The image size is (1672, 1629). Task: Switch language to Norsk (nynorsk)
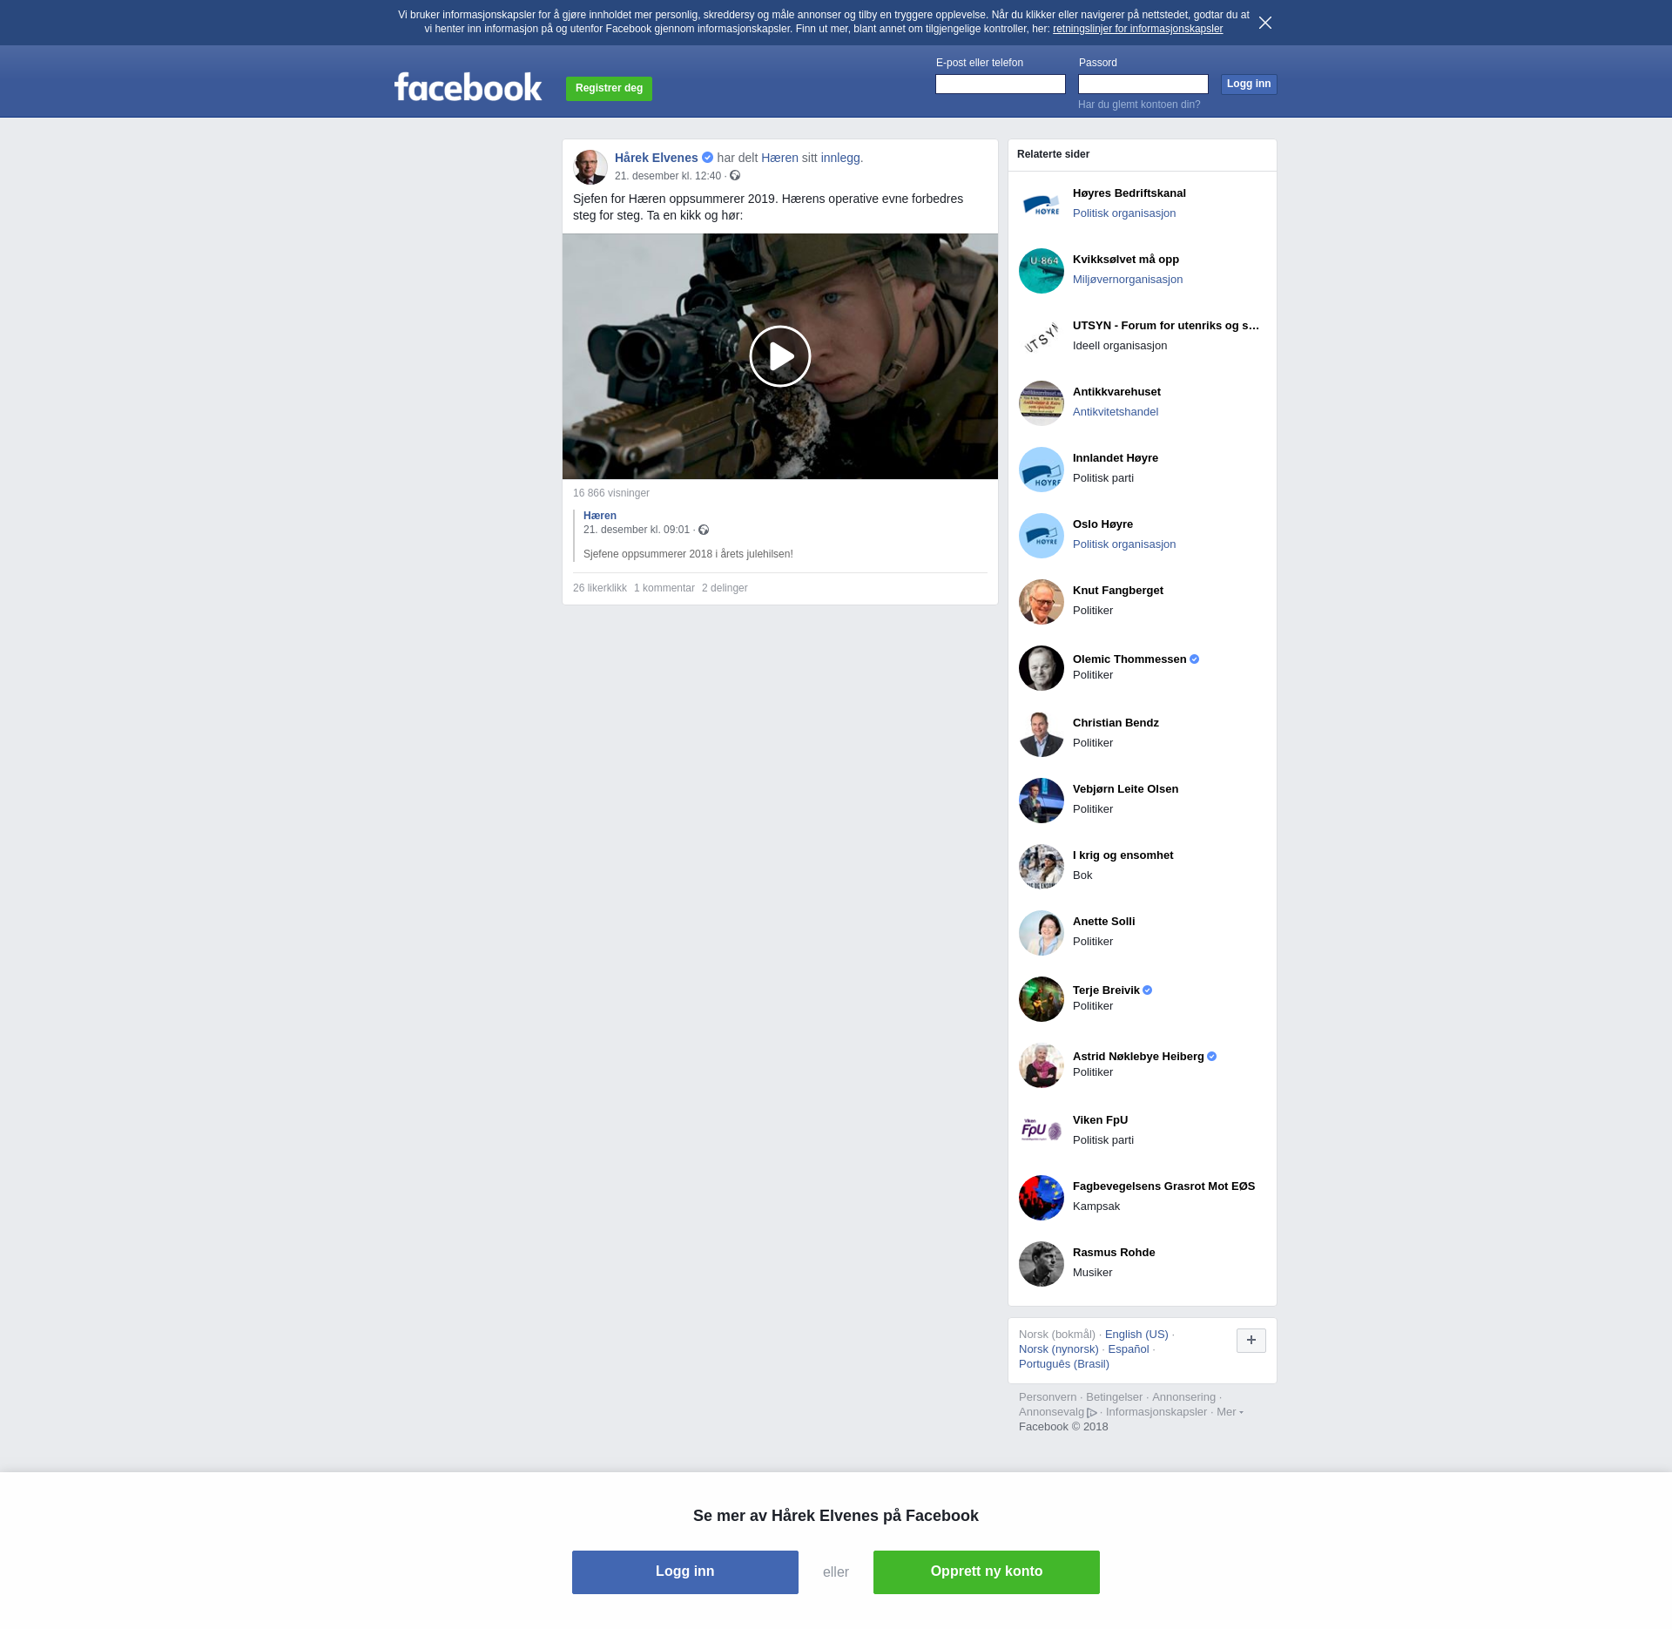pos(1059,1349)
